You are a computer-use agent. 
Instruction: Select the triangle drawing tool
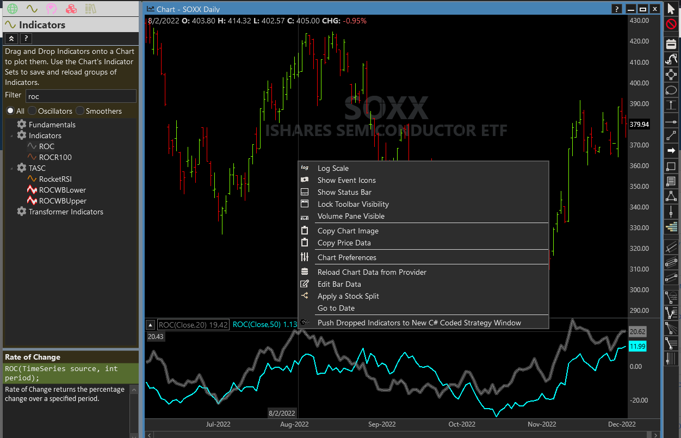tap(671, 196)
